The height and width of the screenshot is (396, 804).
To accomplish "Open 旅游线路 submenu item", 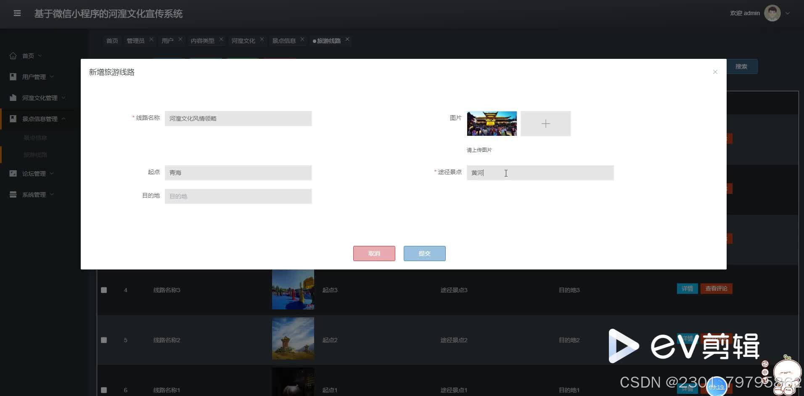I will pos(35,155).
